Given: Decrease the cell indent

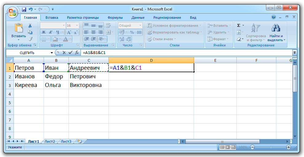Looking at the screenshot, I should click(86, 39).
